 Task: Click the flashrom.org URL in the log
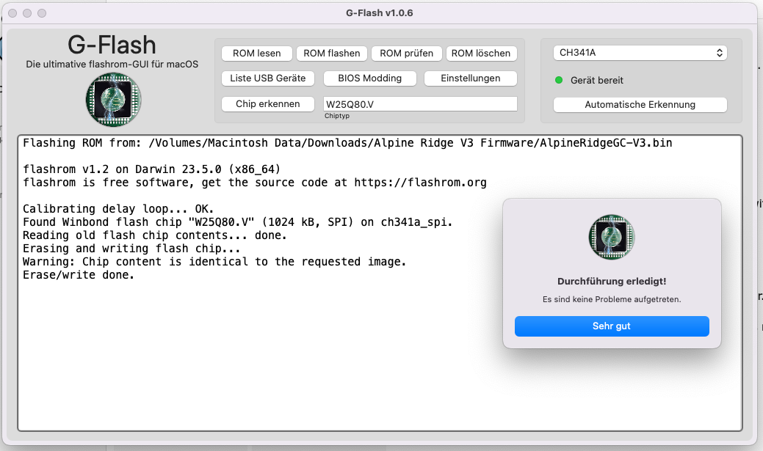[x=421, y=183]
